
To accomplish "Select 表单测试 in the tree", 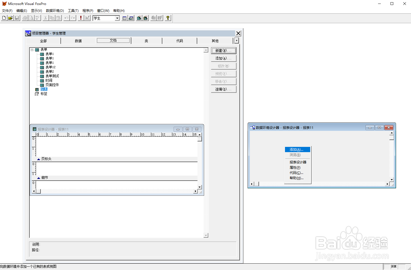I will (x=52, y=76).
